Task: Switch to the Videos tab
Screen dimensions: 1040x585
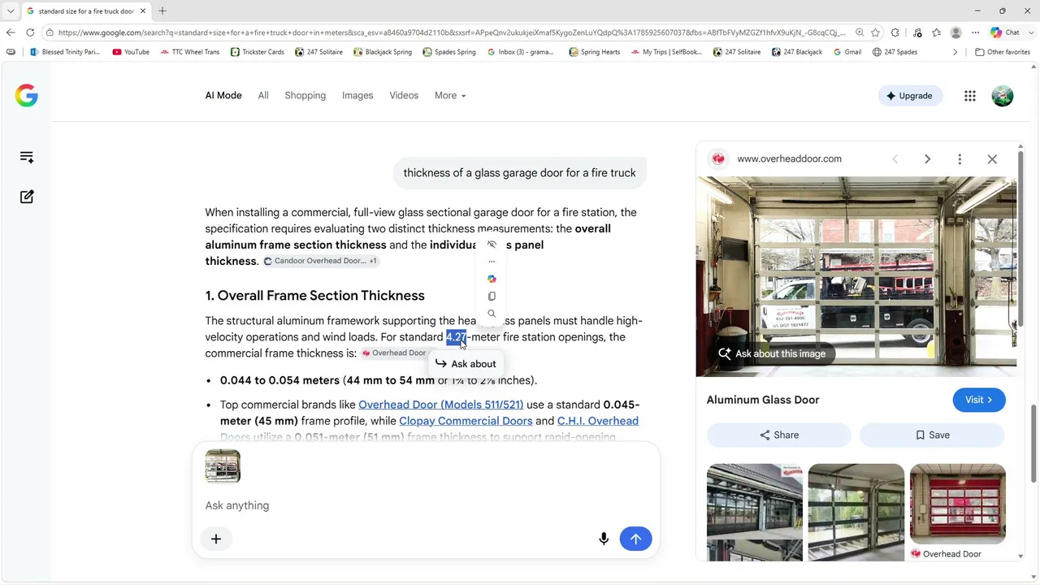Action: 404,95
